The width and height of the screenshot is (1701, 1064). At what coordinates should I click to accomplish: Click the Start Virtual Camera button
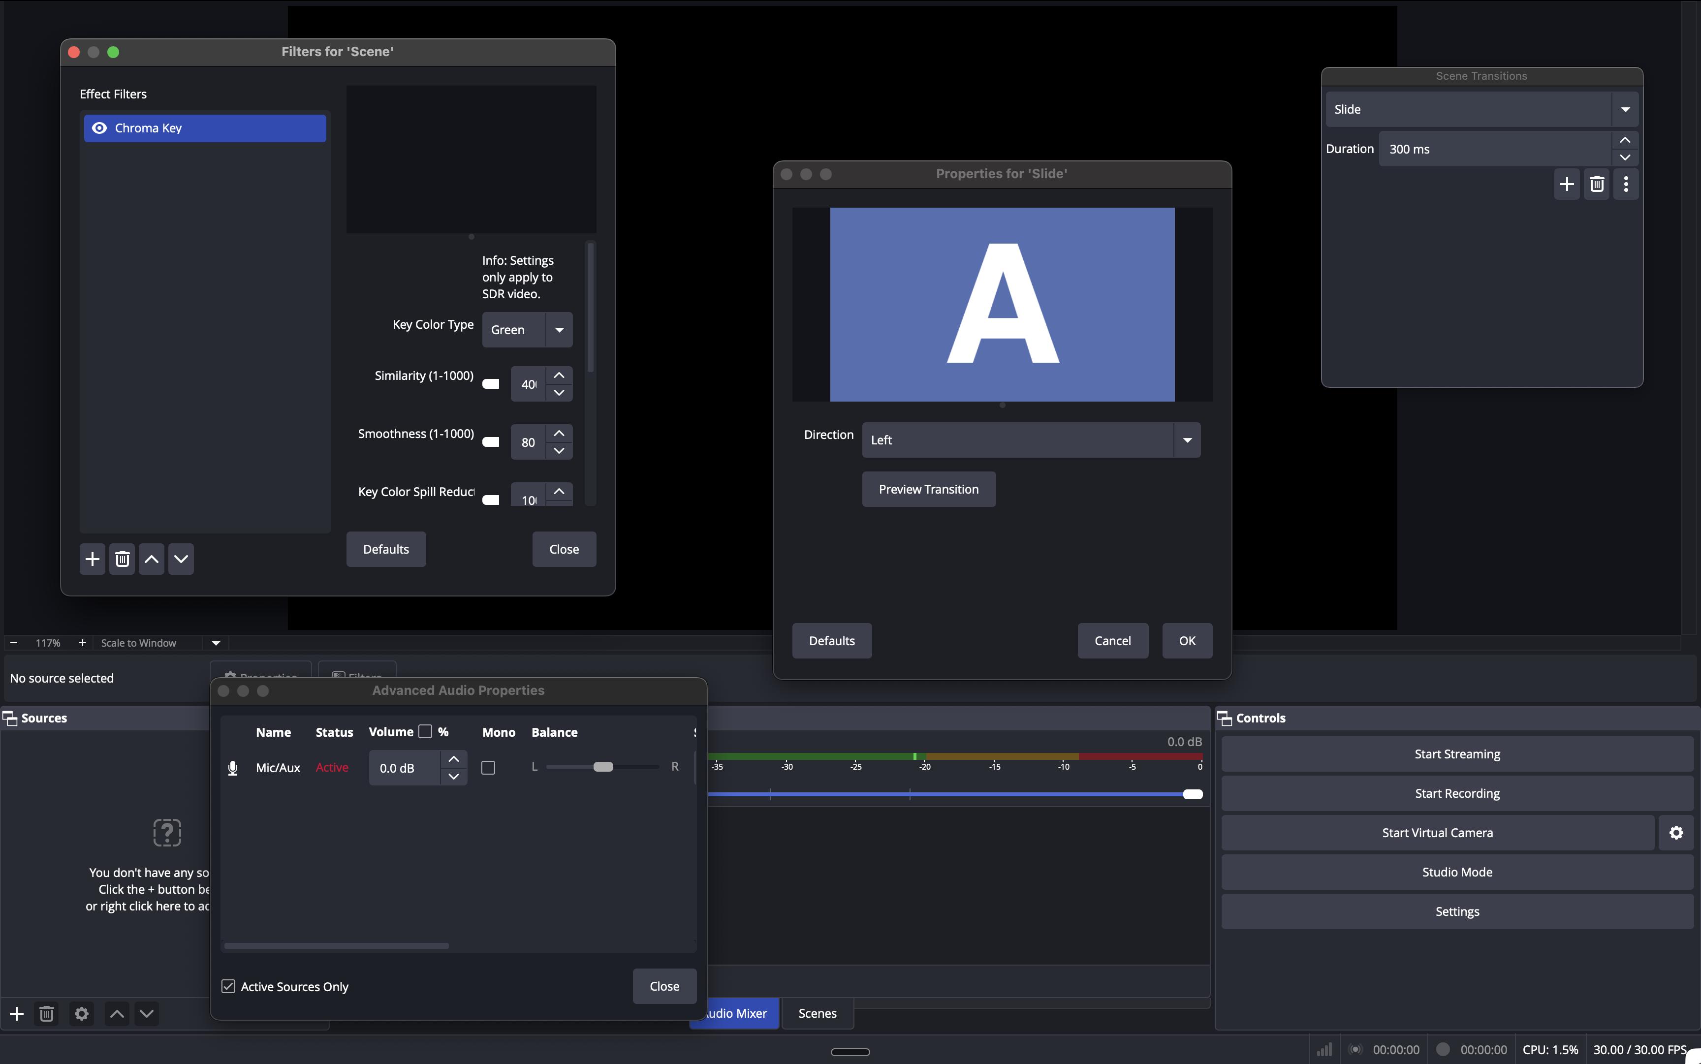coord(1437,833)
